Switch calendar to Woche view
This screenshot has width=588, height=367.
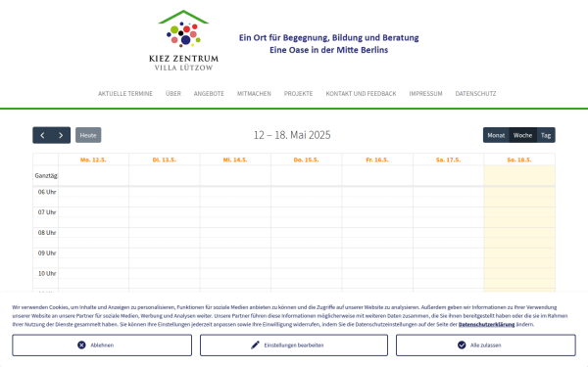[x=522, y=135]
